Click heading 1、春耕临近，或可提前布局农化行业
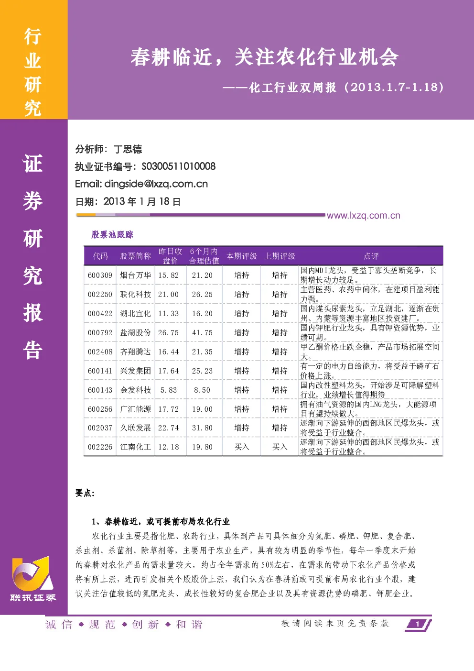The width and height of the screenshot is (474, 671). click(161, 522)
